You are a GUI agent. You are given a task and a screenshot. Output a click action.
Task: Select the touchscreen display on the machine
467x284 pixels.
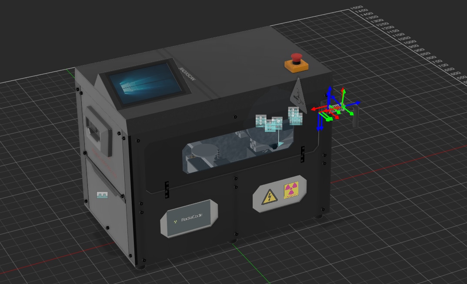(x=146, y=83)
